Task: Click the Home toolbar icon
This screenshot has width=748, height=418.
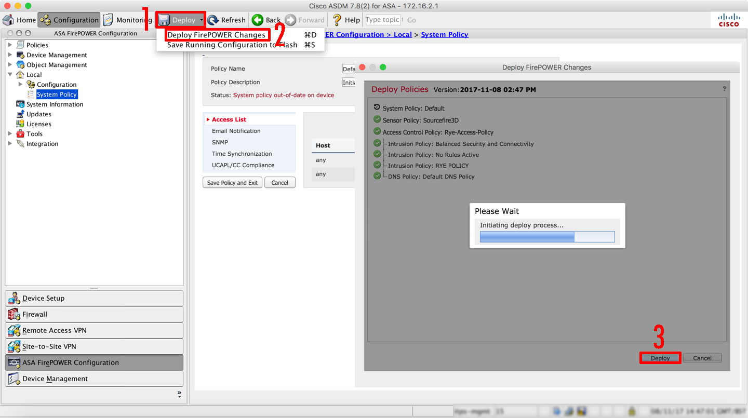Action: click(8, 20)
